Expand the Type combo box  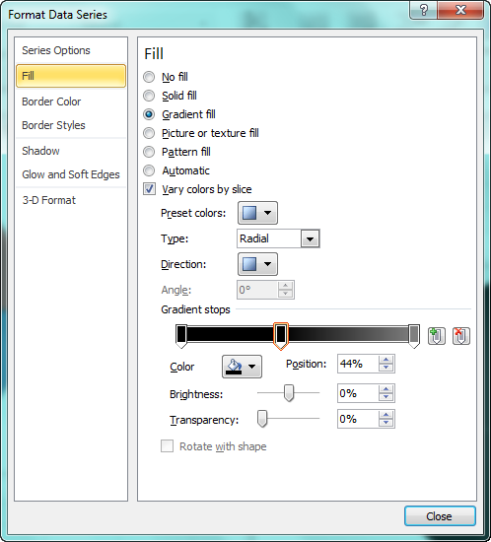(310, 238)
